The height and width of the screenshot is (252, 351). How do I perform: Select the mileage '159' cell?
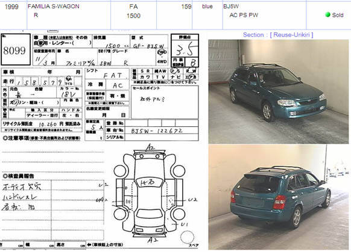point(186,7)
